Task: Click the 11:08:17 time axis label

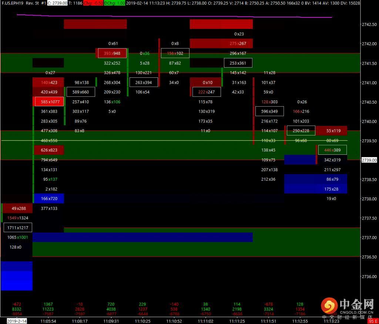Action: [x=80, y=321]
